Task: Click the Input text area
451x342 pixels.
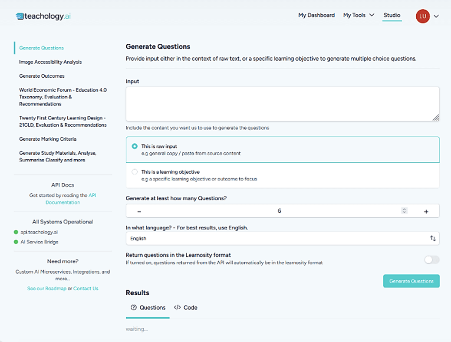Action: coord(282,104)
